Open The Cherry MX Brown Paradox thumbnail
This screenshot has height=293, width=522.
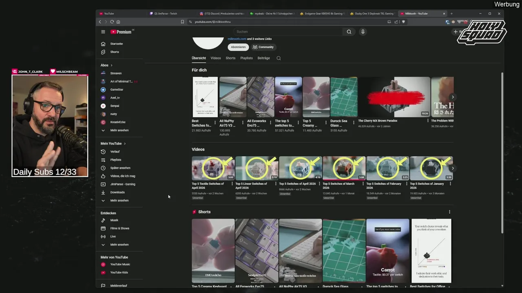(394, 97)
